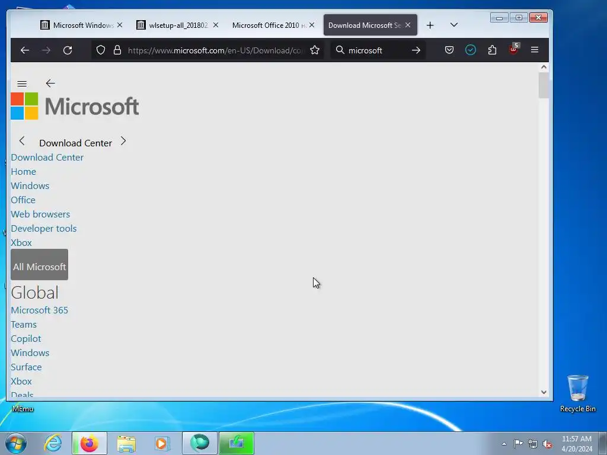Click the scrollbar up arrow
The width and height of the screenshot is (607, 455).
[544, 67]
